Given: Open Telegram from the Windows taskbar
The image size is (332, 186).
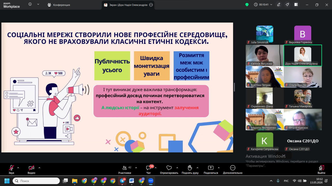Looking at the screenshot, I should (x=122, y=181).
